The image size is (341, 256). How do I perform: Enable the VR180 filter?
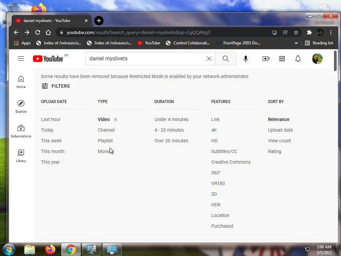tap(218, 183)
